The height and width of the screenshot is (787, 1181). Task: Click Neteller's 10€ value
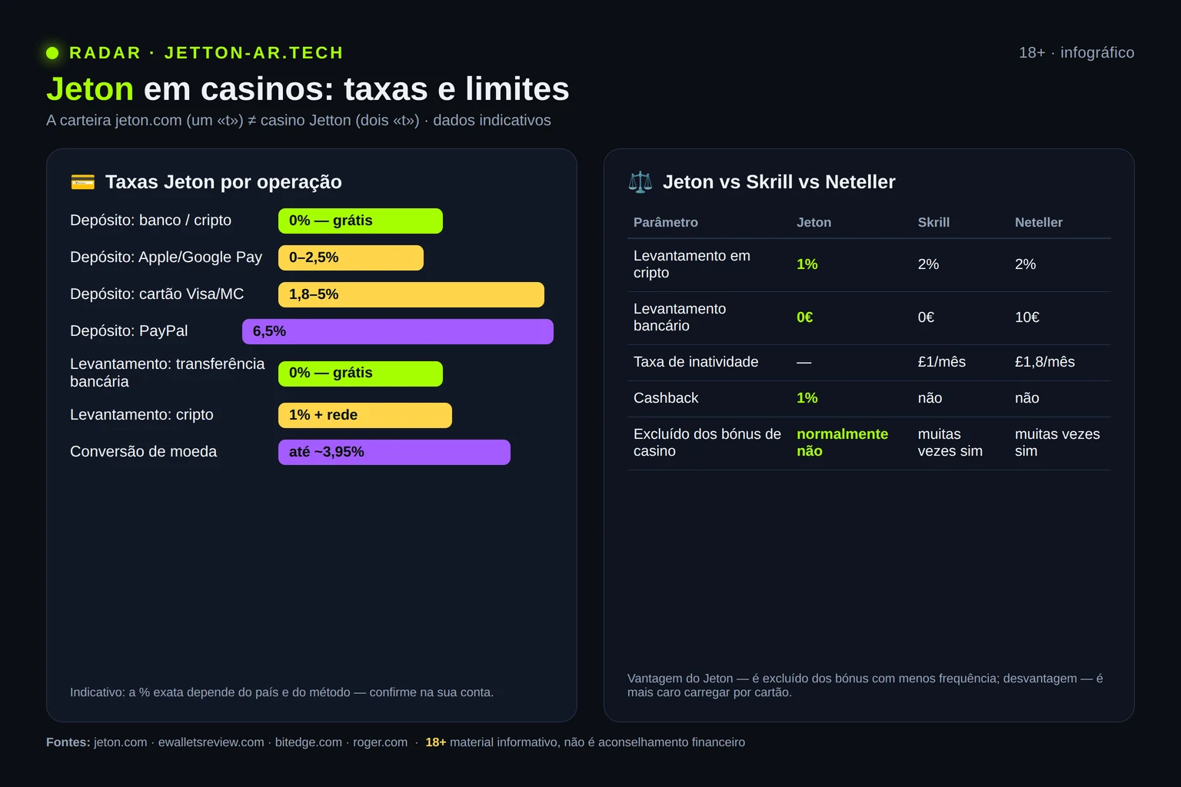point(1027,317)
